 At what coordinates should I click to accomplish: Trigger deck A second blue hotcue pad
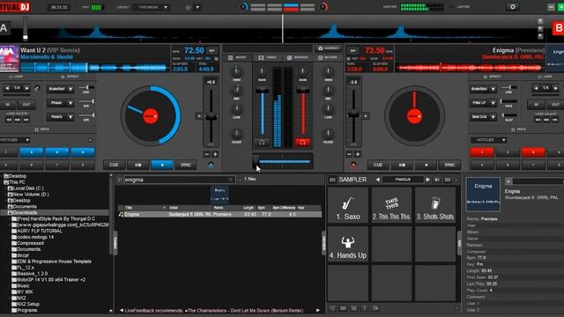click(56, 152)
